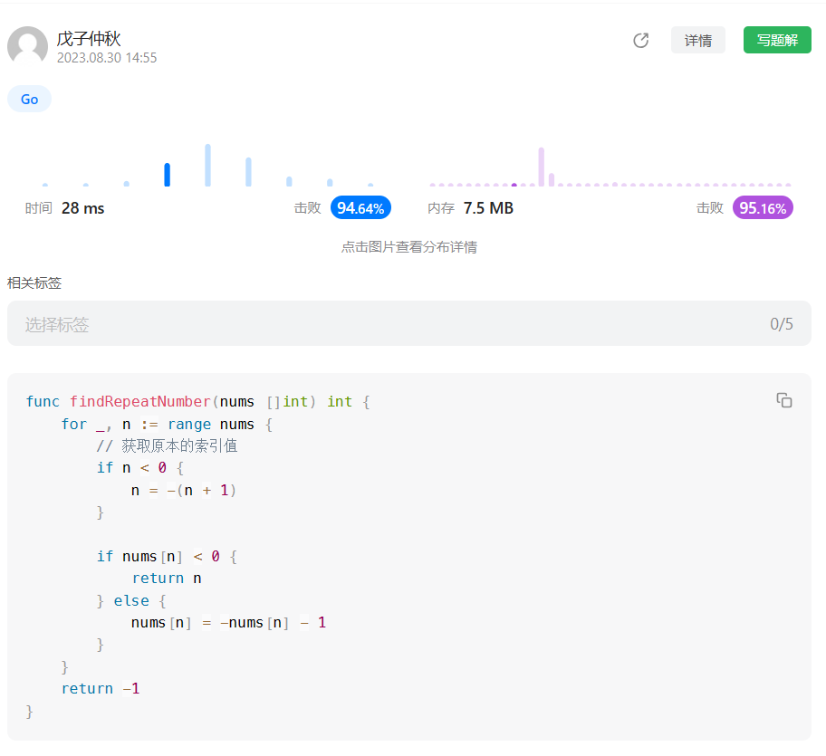
Task: Click the 7.5 MB memory value
Action: point(488,208)
